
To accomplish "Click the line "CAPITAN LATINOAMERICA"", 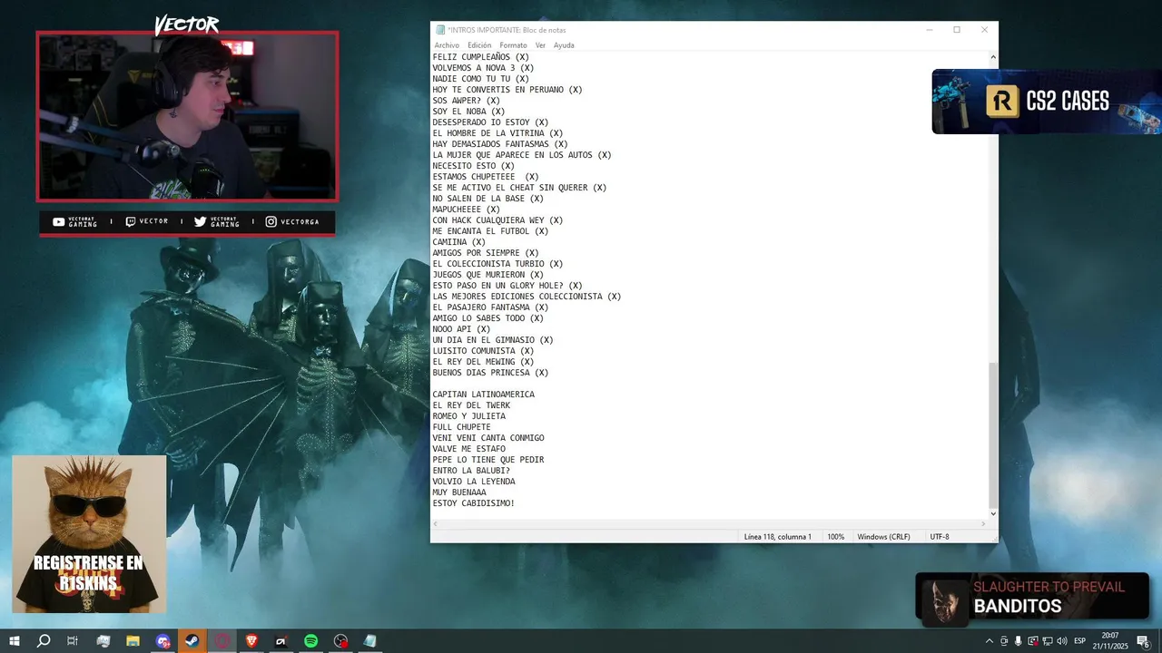I will tap(483, 395).
